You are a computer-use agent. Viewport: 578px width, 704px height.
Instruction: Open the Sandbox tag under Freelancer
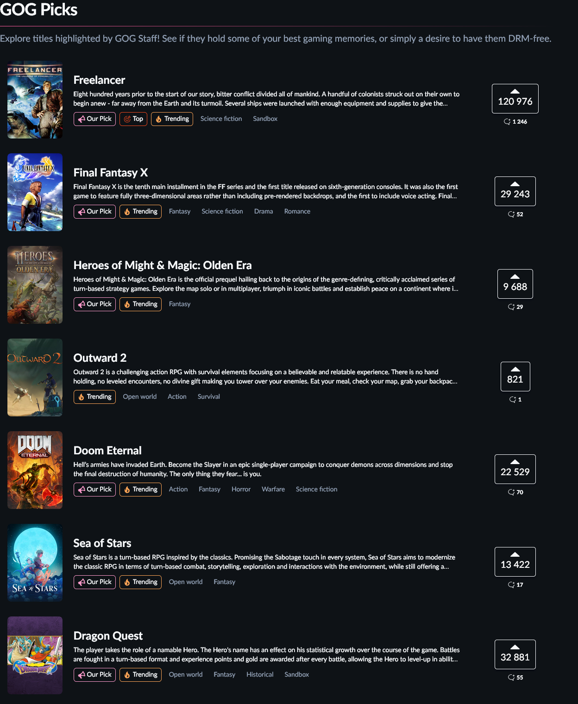[265, 119]
